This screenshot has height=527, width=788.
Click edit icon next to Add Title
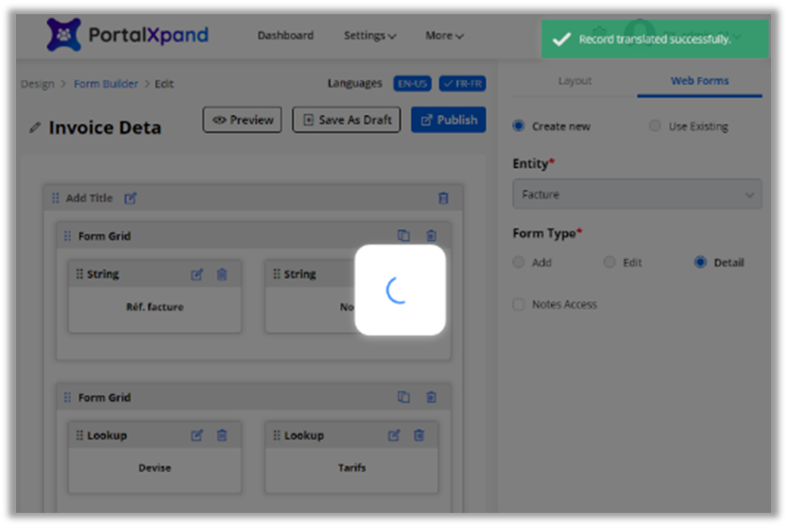(x=130, y=198)
